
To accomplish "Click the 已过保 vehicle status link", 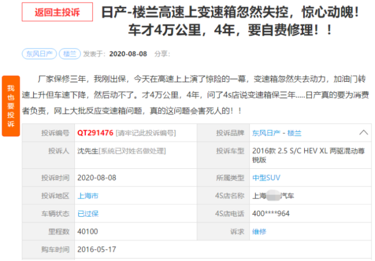I will click(88, 214).
